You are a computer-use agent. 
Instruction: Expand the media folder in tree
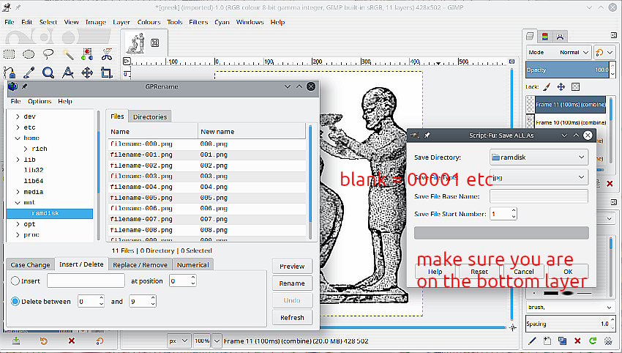coord(18,192)
